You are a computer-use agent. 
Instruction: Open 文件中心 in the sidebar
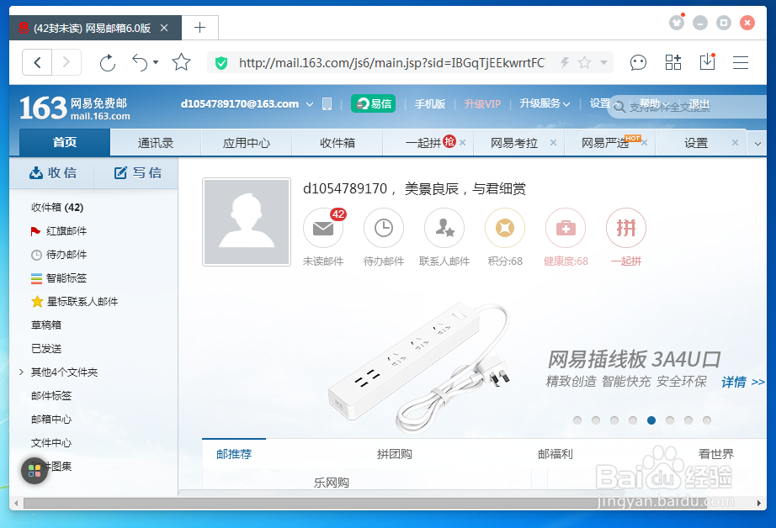click(51, 442)
